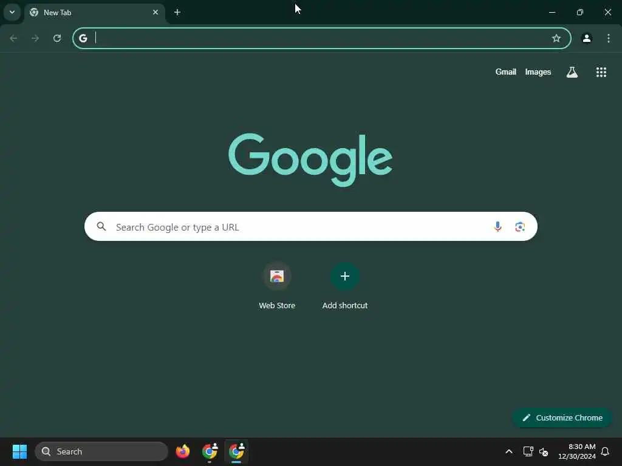
Task: Open the network status tray icon
Action: [x=528, y=451]
